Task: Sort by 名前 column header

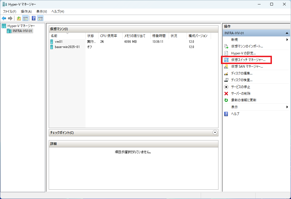Action: pos(67,36)
